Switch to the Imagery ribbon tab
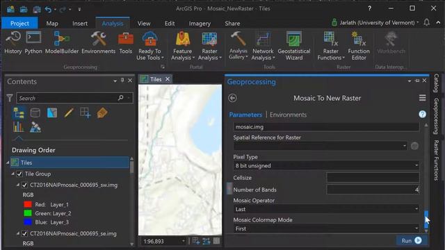 point(200,24)
